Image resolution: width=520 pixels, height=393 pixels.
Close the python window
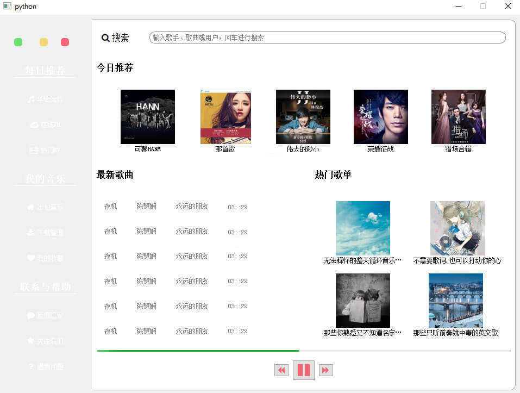point(508,7)
